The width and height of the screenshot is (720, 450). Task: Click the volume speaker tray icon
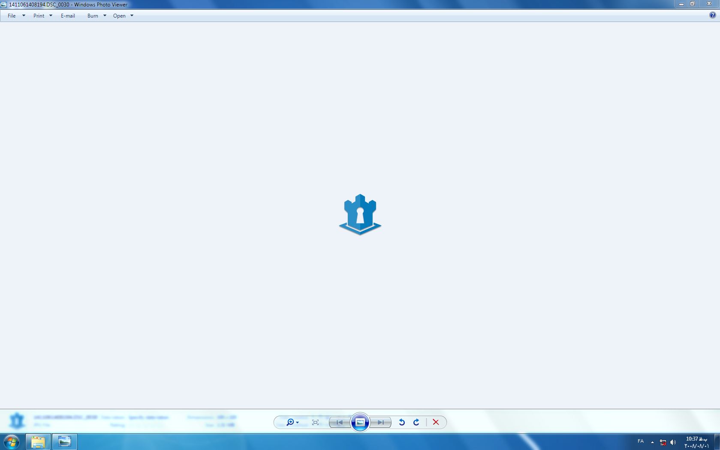[673, 442]
